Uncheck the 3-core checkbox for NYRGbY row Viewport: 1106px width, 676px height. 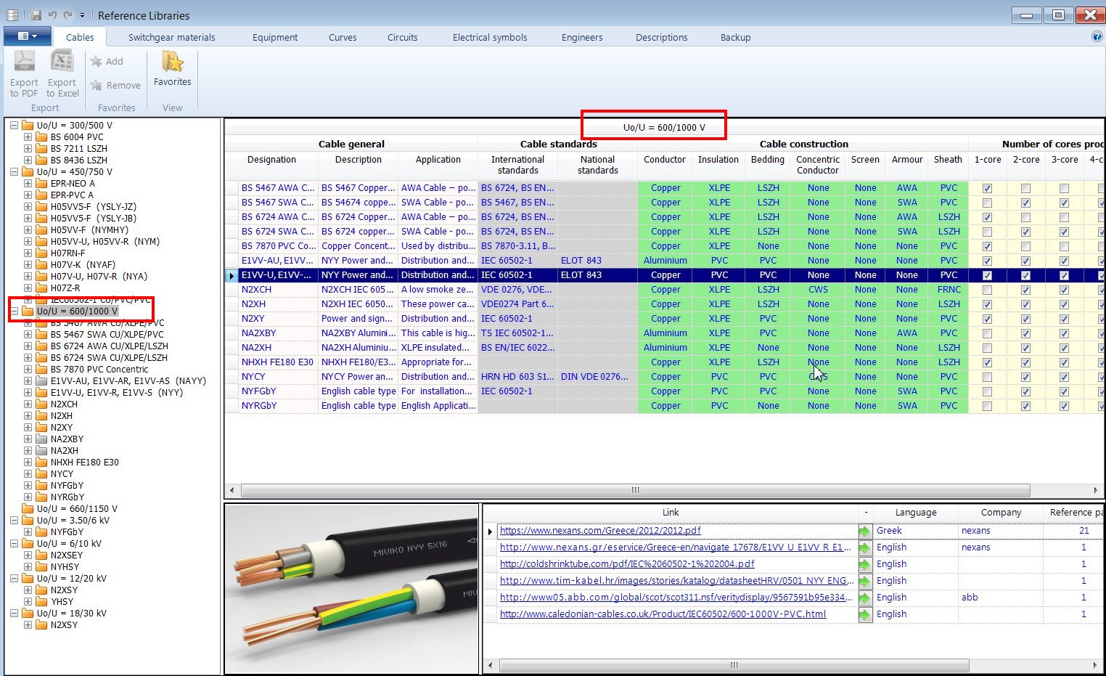click(1065, 405)
